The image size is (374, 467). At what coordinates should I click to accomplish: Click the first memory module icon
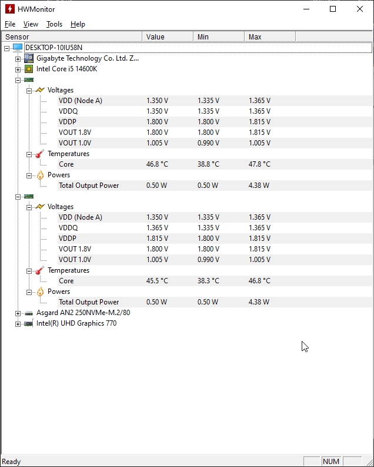tap(29, 80)
